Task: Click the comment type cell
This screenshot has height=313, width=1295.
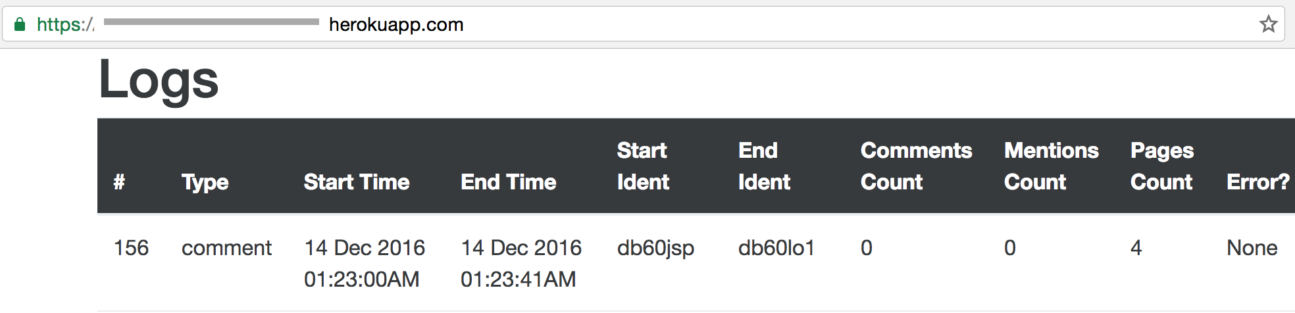Action: tap(226, 248)
